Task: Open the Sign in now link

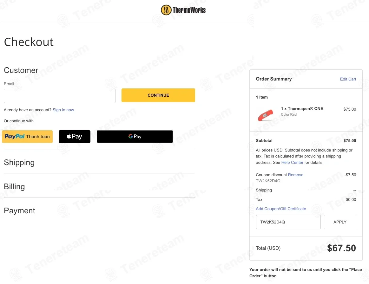Action: (x=63, y=110)
